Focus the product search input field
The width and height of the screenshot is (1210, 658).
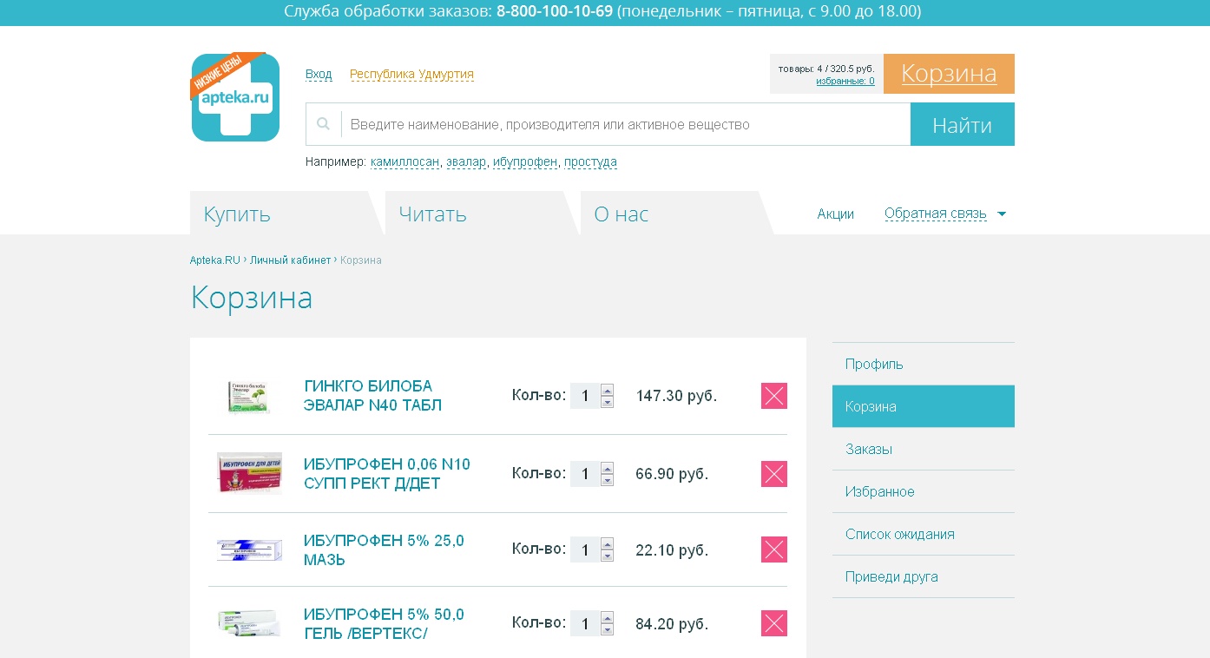tap(625, 124)
